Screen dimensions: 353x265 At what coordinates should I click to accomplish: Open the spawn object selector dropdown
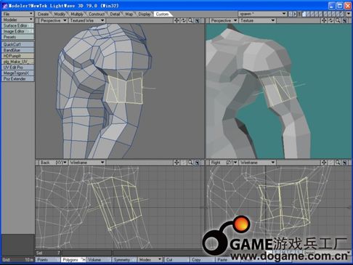pyautogui.click(x=262, y=14)
